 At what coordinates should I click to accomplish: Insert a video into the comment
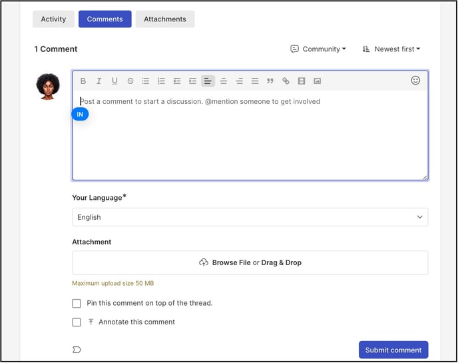tap(302, 81)
